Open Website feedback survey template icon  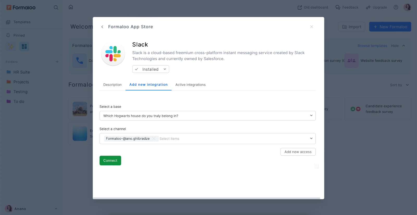coord(351,61)
